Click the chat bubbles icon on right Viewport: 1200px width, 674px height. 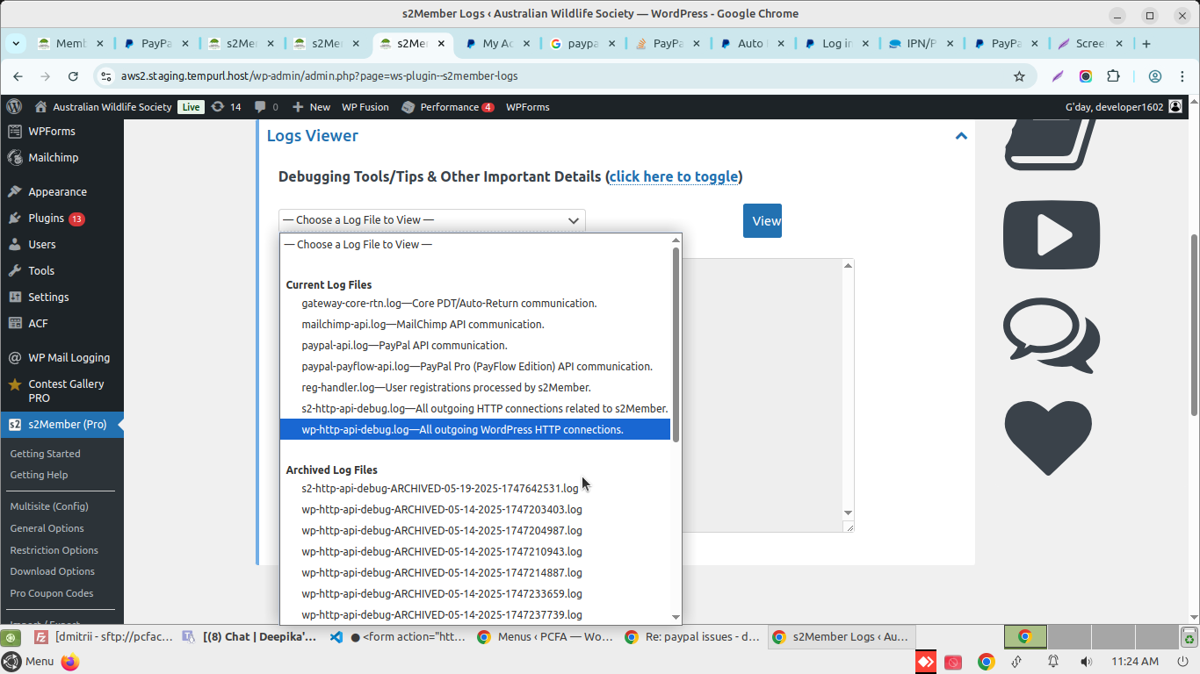click(1052, 336)
